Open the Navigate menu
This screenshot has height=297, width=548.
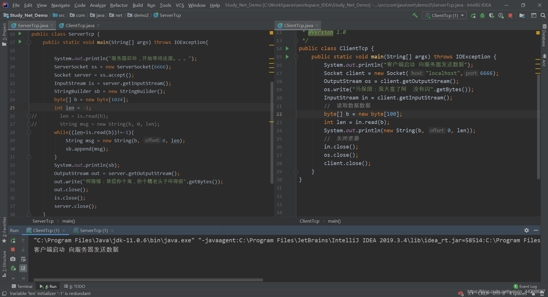(x=61, y=5)
